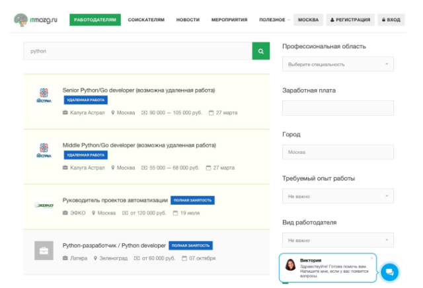The image size is (423, 288).
Task: Click the Москва city button in header
Action: point(309,20)
